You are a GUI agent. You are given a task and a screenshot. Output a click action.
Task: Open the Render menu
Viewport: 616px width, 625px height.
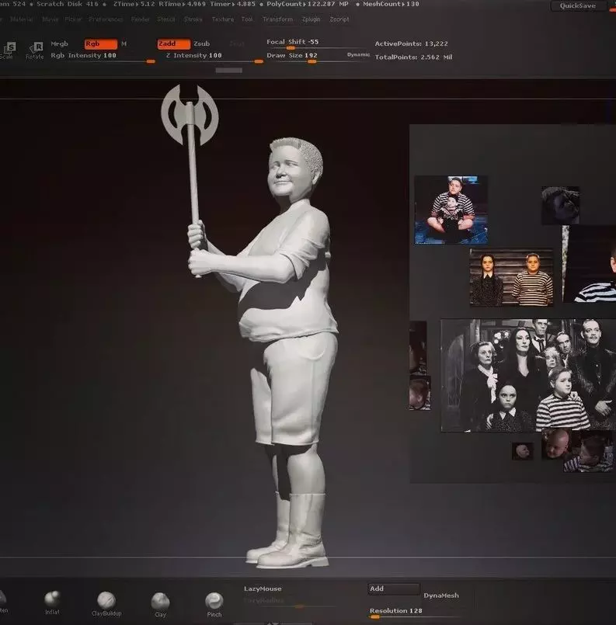pyautogui.click(x=141, y=19)
